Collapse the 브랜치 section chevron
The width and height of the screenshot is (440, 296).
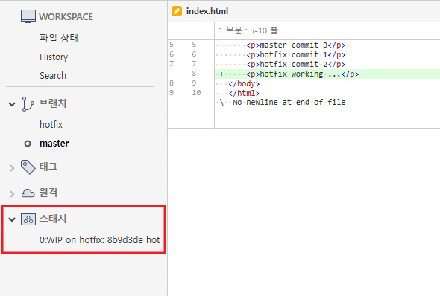point(12,104)
